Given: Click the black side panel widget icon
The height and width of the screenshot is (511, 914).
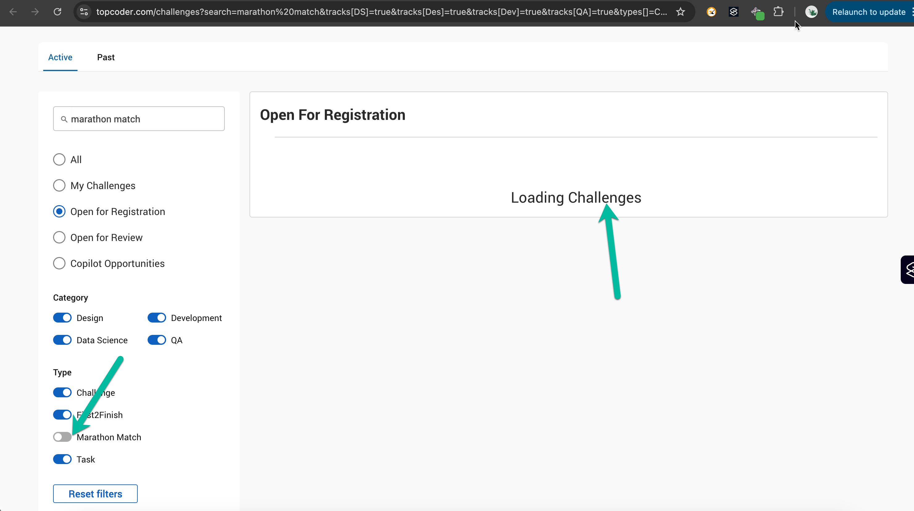Looking at the screenshot, I should pyautogui.click(x=908, y=269).
